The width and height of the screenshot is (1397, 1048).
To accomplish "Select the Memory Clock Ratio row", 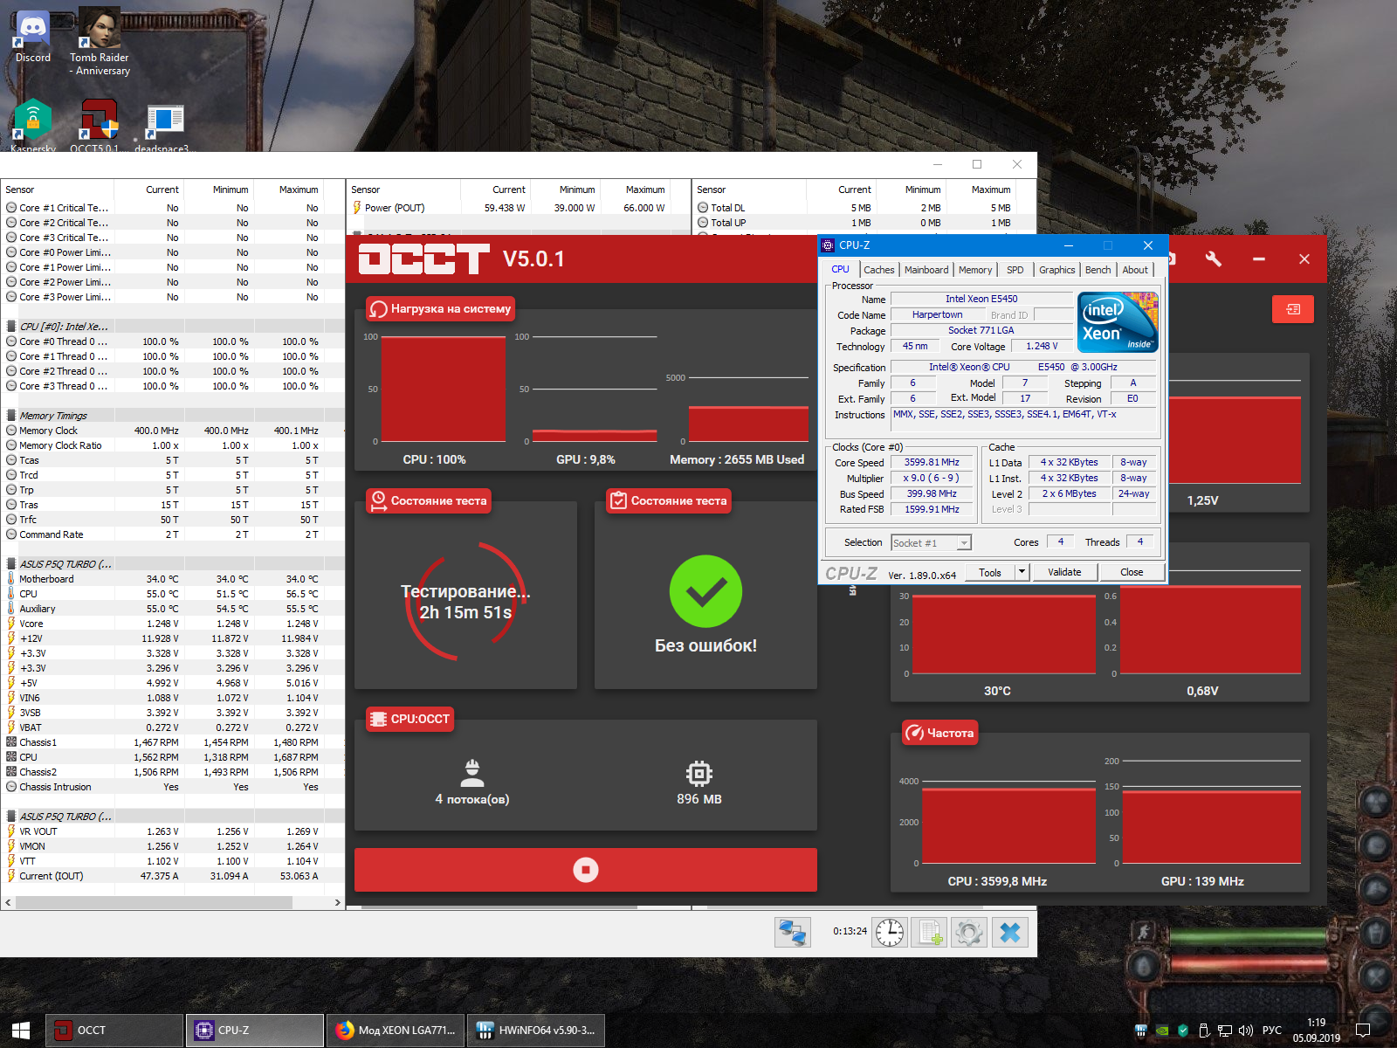I will tap(173, 445).
